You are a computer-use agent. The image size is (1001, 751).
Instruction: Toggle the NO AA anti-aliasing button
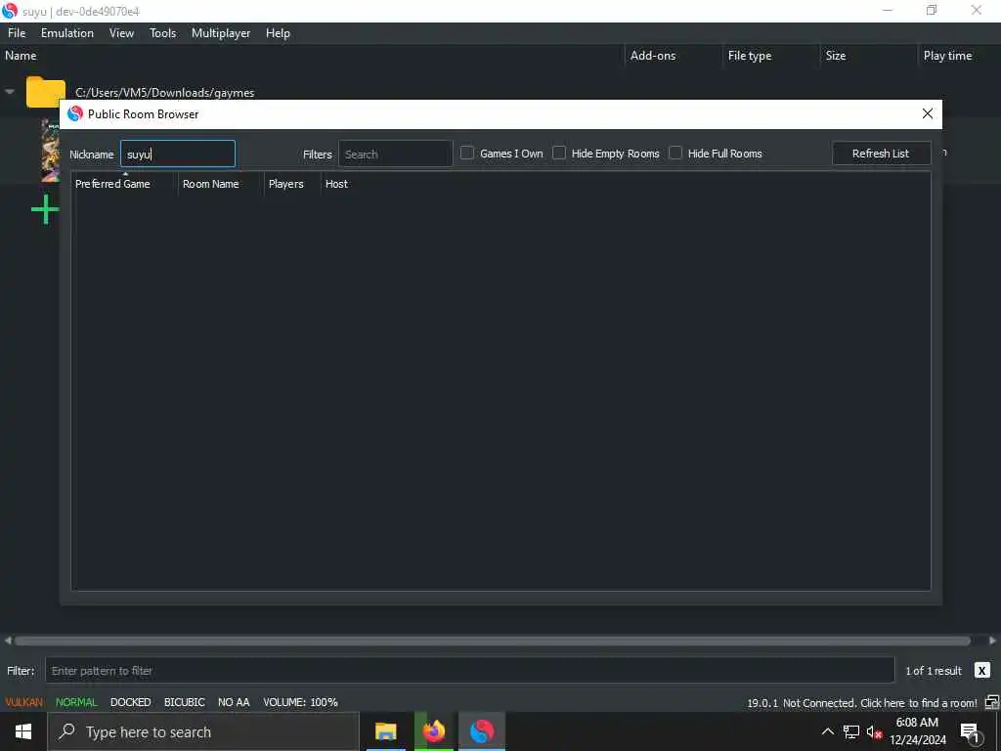point(234,702)
